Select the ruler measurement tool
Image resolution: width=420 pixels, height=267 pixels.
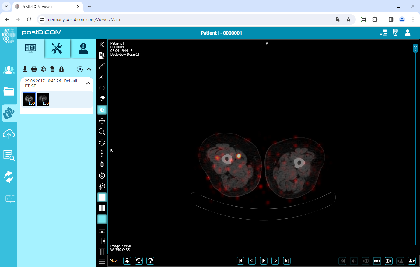(x=102, y=66)
